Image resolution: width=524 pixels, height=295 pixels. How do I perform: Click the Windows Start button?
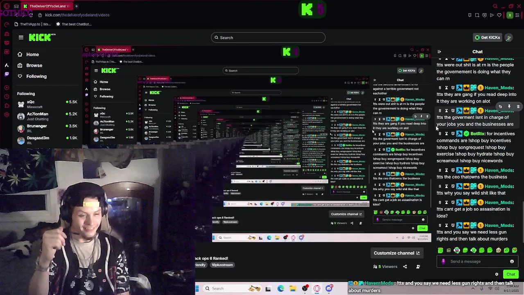[x=197, y=288]
